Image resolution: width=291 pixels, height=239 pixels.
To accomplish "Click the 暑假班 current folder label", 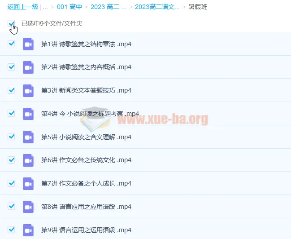I will pyautogui.click(x=198, y=7).
